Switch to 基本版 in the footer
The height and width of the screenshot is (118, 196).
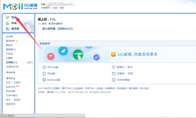tap(50, 92)
